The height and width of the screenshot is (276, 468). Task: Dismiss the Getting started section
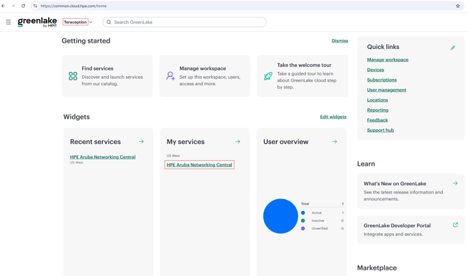(339, 41)
